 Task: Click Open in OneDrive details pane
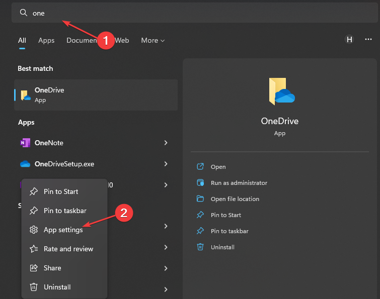pos(218,167)
